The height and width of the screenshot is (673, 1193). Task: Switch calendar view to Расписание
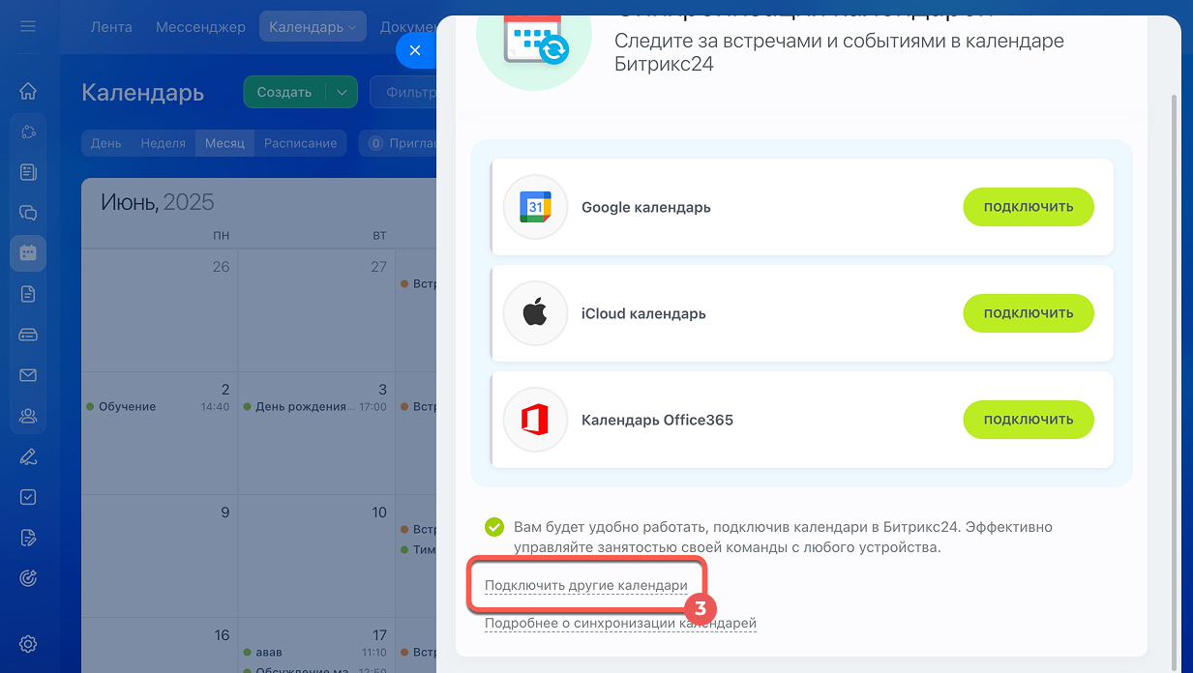pos(301,143)
